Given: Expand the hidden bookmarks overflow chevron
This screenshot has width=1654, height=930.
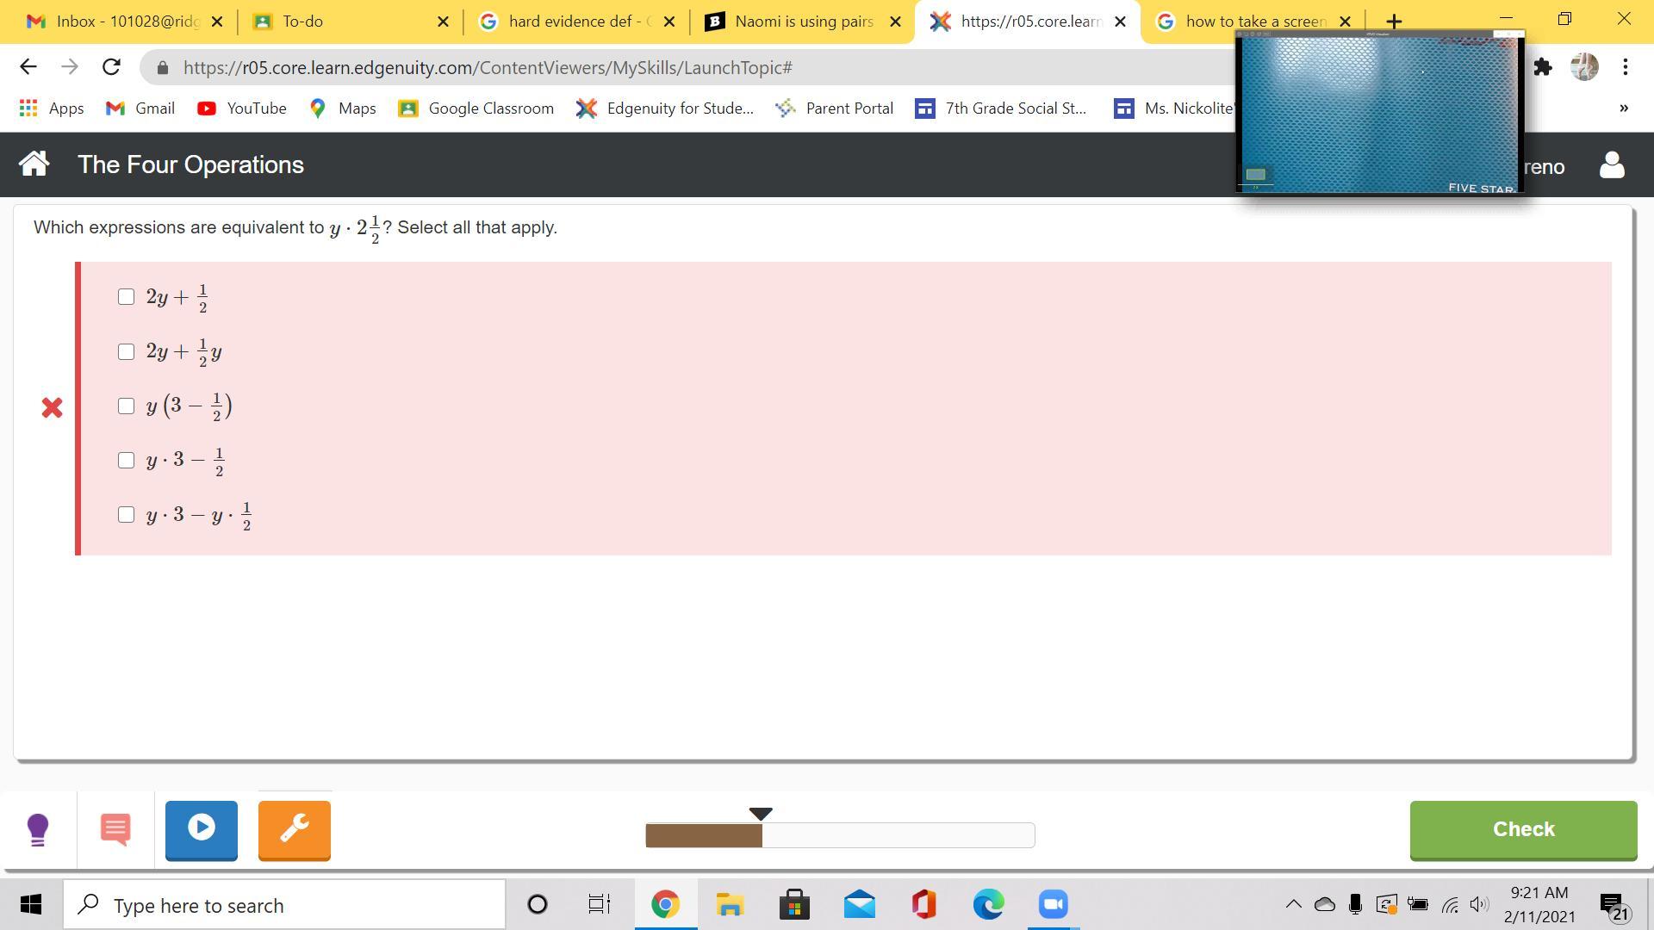Looking at the screenshot, I should (x=1623, y=108).
